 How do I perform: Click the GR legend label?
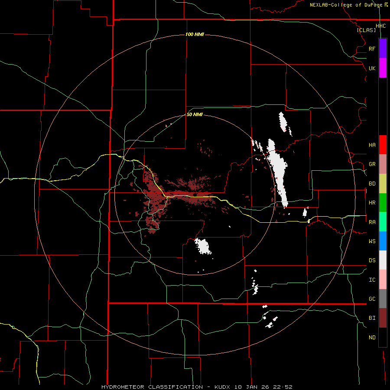pyautogui.click(x=372, y=164)
